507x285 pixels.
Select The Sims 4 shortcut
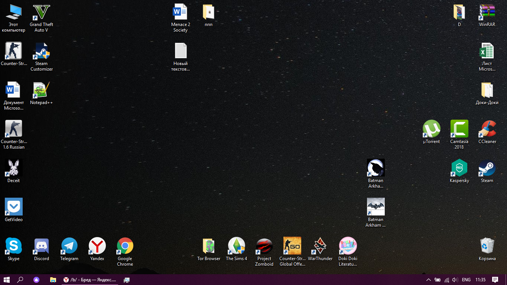pos(236,249)
